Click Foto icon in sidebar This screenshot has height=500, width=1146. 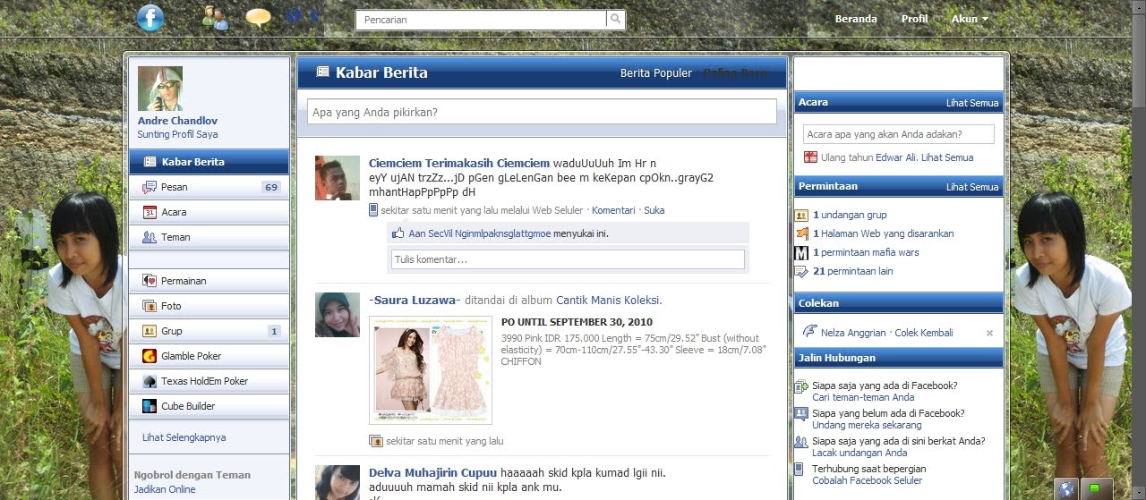point(150,306)
